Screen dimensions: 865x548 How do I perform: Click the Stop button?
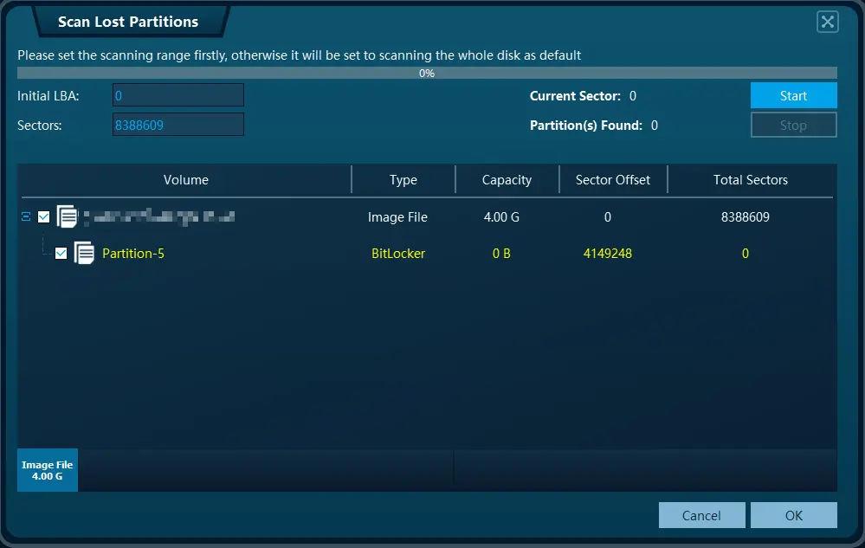(792, 125)
